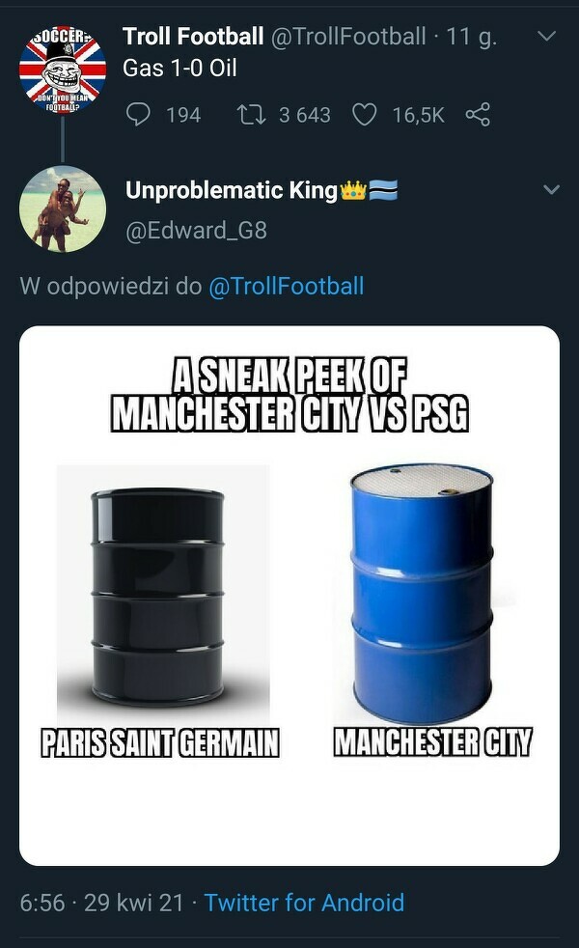
Task: Open Troll Football profile avatar
Action: 63,70
